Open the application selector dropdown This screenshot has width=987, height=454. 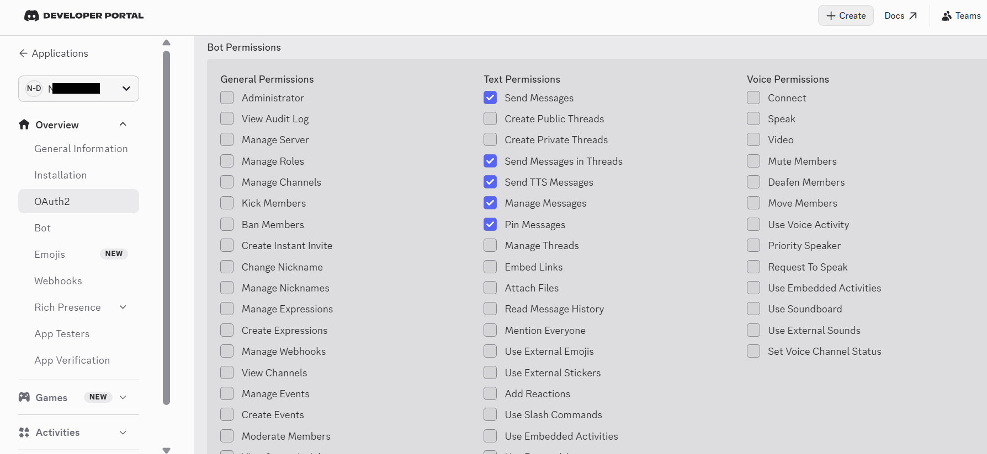coord(126,89)
